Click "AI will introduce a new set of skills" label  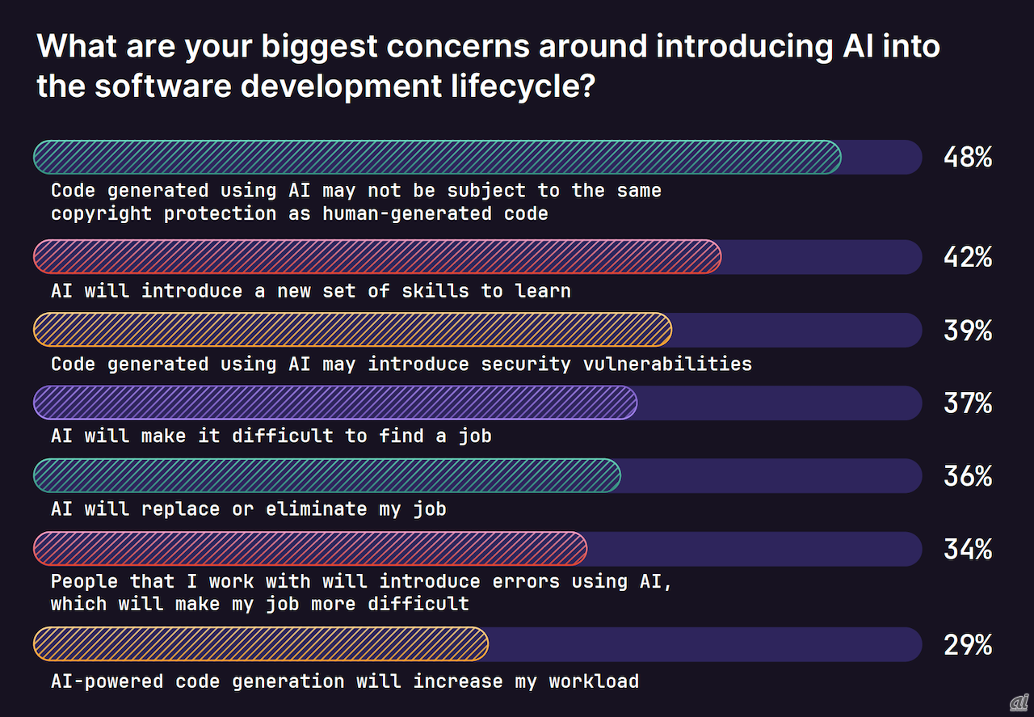[x=310, y=291]
